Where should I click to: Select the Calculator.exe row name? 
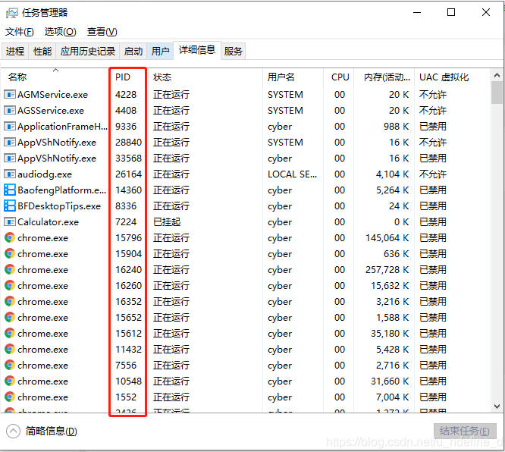pos(48,222)
